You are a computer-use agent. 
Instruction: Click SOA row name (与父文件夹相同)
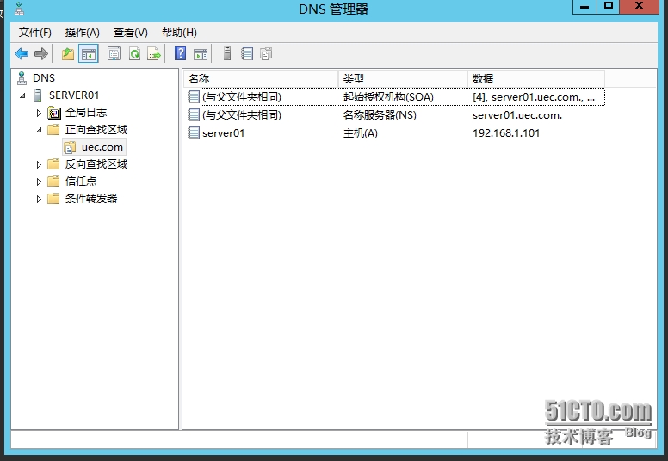click(242, 97)
